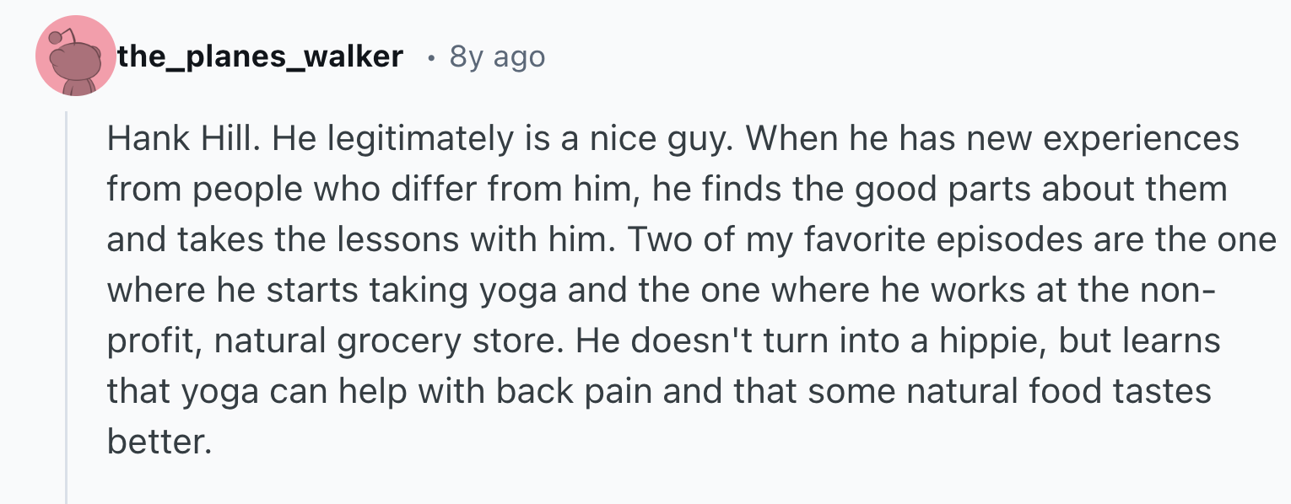Click the final word "better." of the comment
1291x504 pixels.
coord(158,441)
